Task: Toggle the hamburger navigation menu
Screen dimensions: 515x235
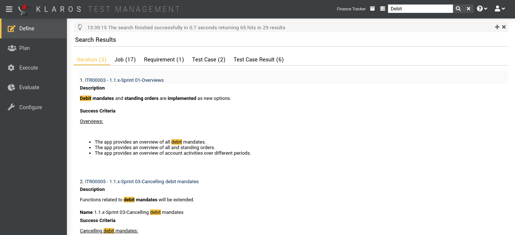Action: point(9,9)
